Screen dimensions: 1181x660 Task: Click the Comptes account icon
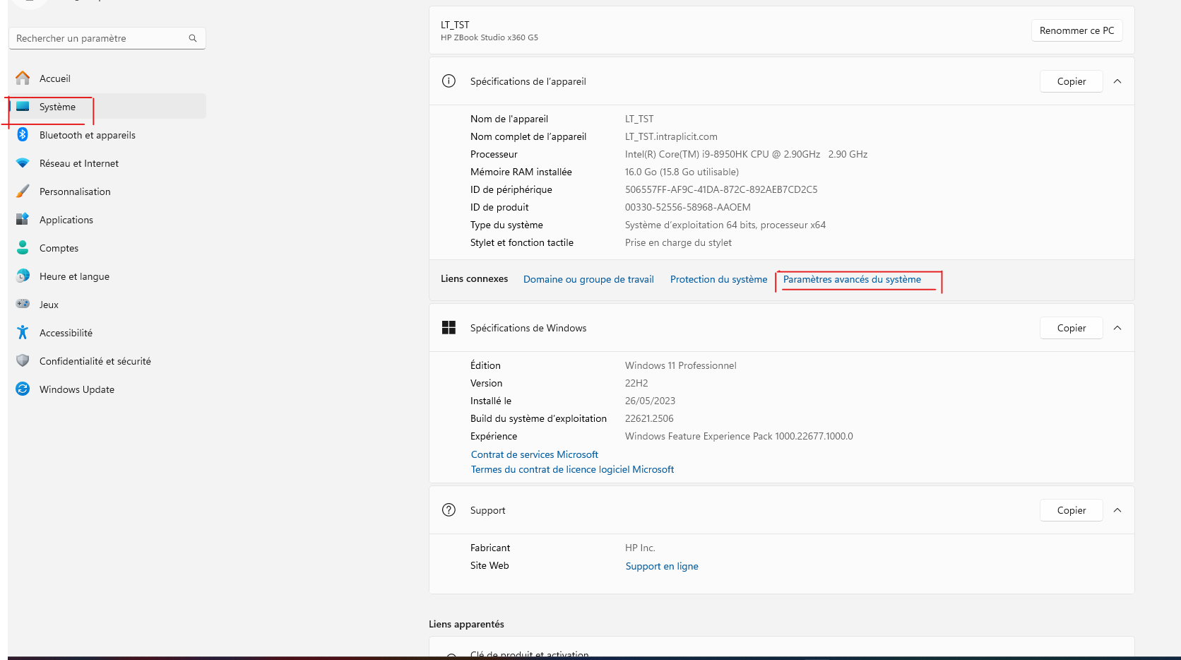coord(23,247)
